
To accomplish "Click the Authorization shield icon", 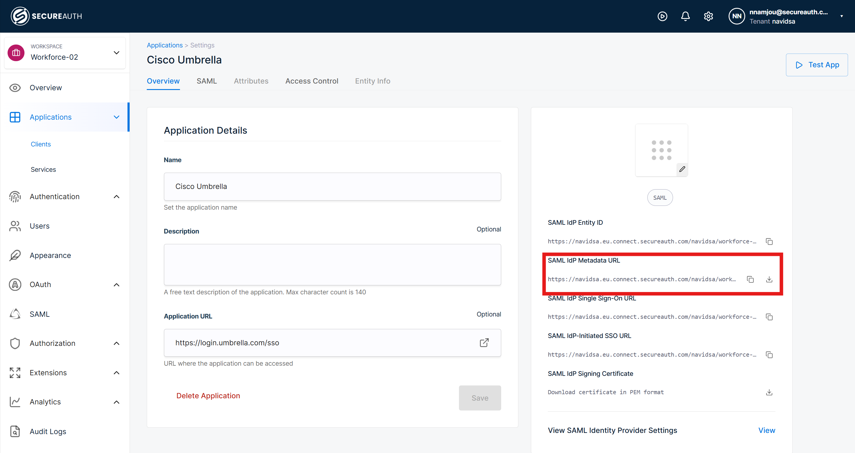I will tap(15, 344).
